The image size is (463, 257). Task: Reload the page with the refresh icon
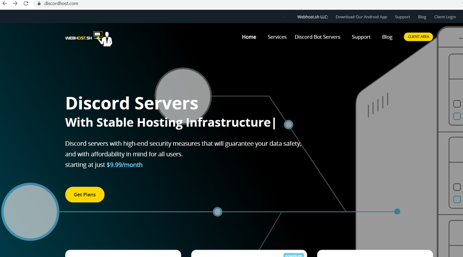click(x=26, y=3)
